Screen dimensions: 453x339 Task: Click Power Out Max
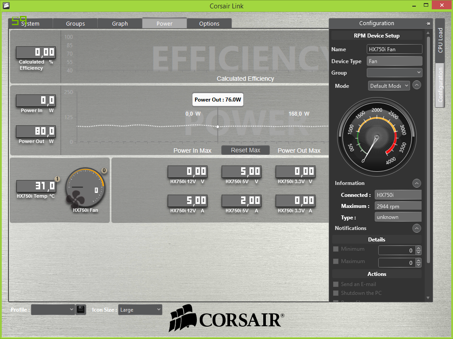299,150
